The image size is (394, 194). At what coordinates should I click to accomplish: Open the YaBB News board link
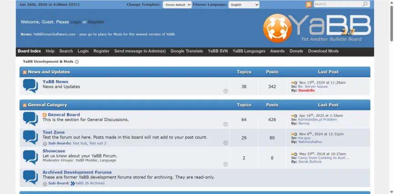tap(56, 82)
